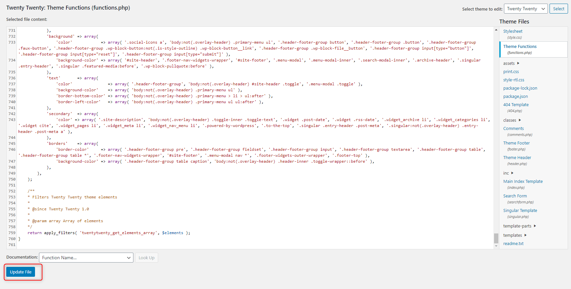Click the apply_filters function name in code
This screenshot has width=571, height=289.
click(x=59, y=233)
